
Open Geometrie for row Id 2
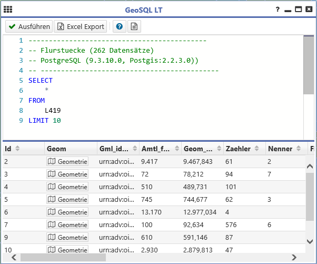point(67,161)
